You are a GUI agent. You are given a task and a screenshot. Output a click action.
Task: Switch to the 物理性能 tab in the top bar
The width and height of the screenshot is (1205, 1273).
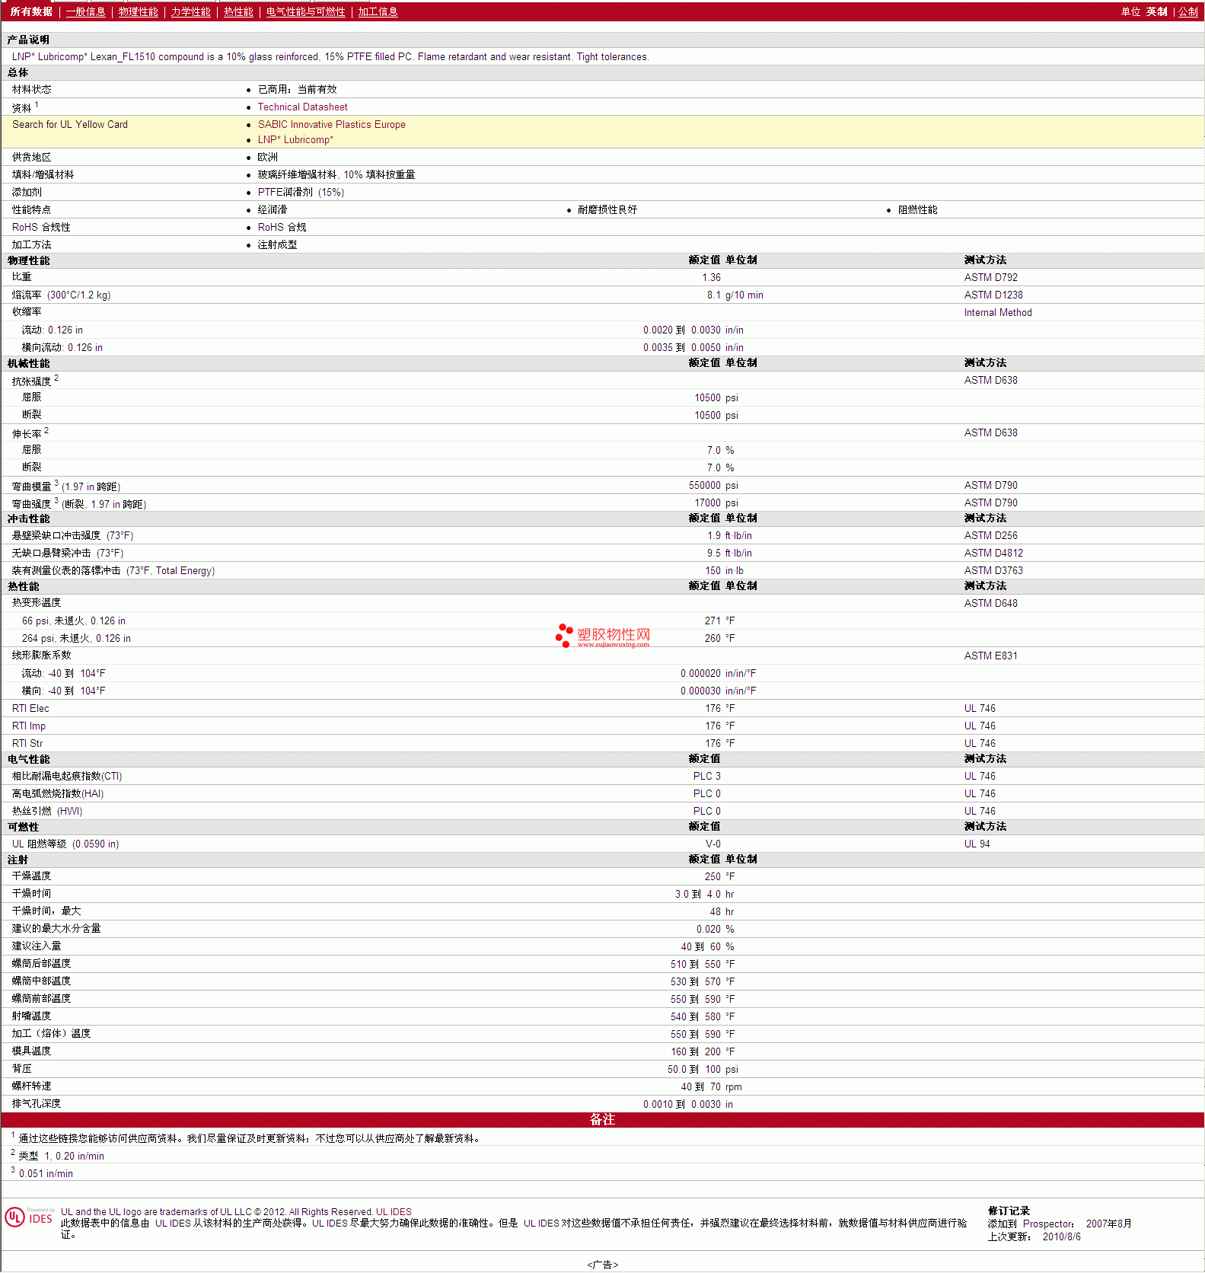(x=138, y=11)
